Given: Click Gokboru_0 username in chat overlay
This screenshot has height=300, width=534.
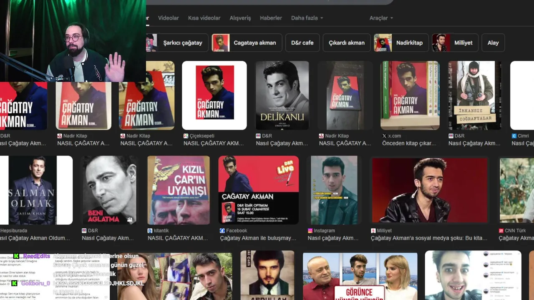Looking at the screenshot, I should (x=36, y=283).
